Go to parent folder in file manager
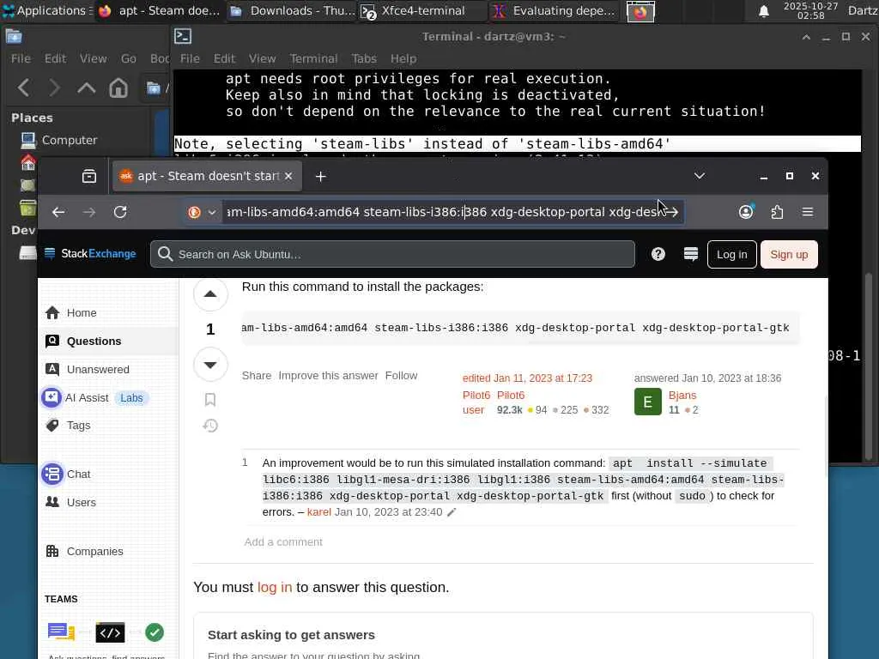879x659 pixels. 87,88
